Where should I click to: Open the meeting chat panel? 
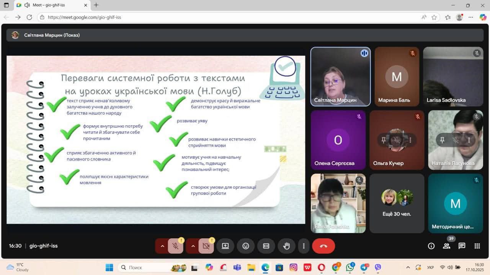(x=462, y=246)
